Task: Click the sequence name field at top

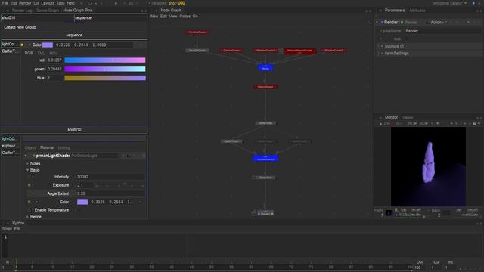Action: [x=111, y=18]
